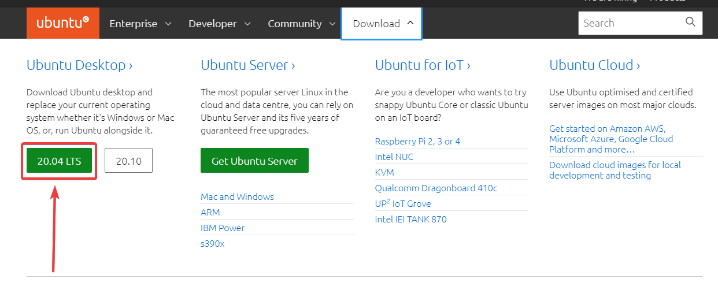
Task: Open the Mac and Windows link
Action: click(x=237, y=196)
